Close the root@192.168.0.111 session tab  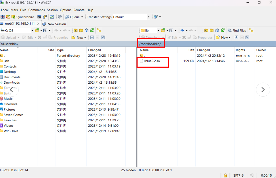[x=38, y=24]
